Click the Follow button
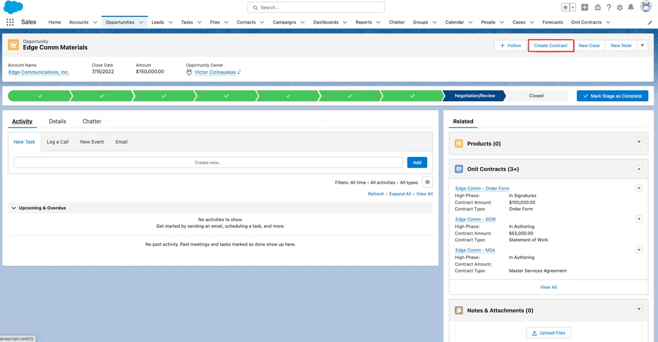Image resolution: width=658 pixels, height=342 pixels. pyautogui.click(x=510, y=45)
